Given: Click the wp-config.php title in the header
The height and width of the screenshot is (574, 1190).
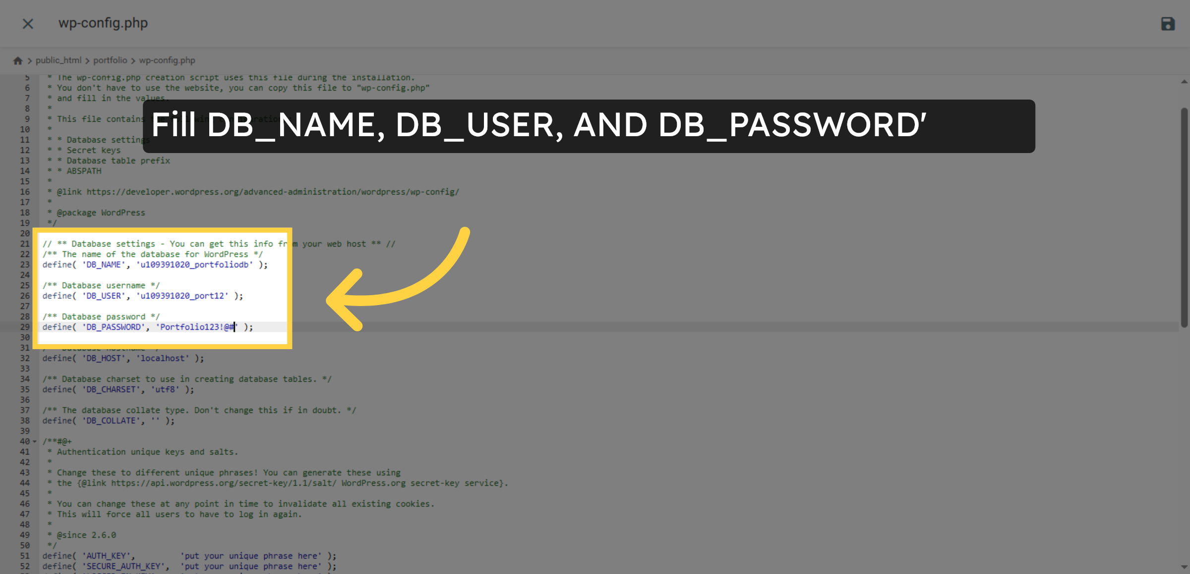Looking at the screenshot, I should (x=103, y=23).
